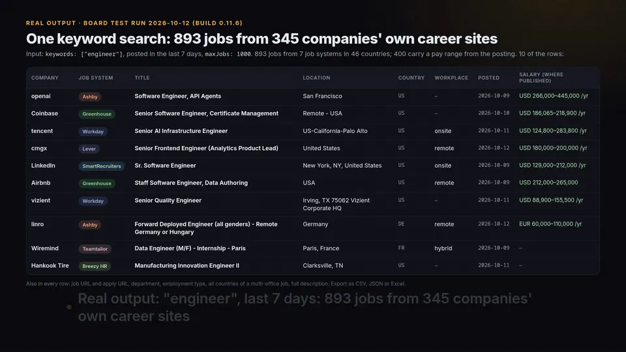This screenshot has height=352, width=626.
Task: Open 'Data Engineer (M/F) - Internship - Paris' title
Action: point(190,248)
